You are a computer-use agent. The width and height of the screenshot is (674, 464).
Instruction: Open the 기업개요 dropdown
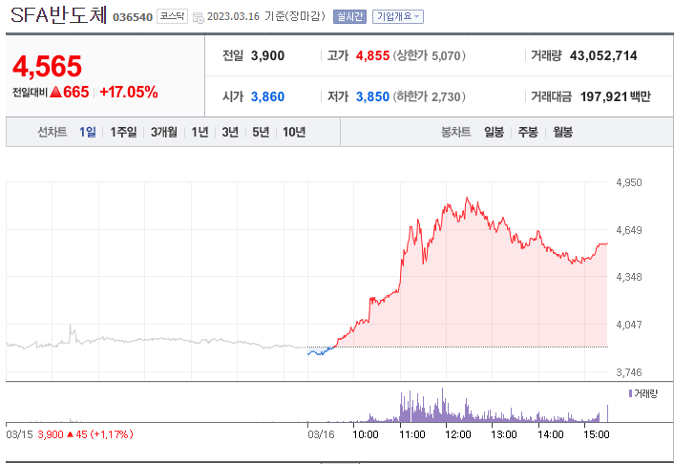click(397, 17)
